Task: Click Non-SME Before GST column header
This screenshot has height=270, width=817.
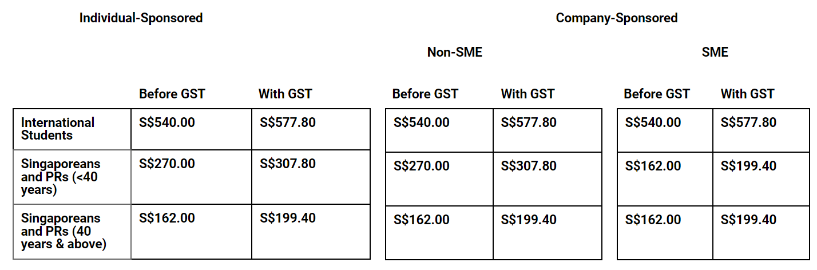Action: (x=425, y=94)
